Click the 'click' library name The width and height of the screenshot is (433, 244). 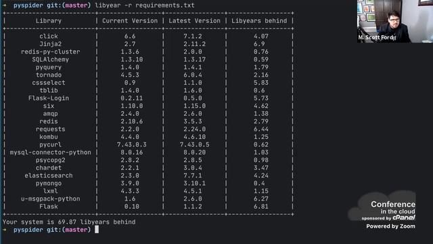click(x=49, y=36)
